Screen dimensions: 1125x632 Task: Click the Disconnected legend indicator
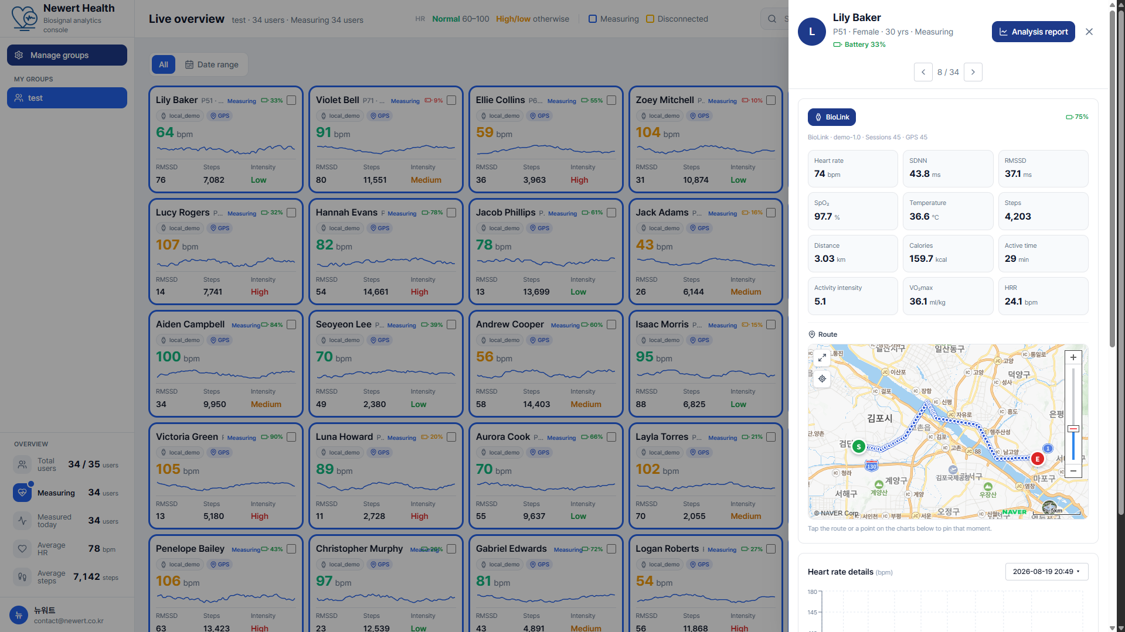(x=677, y=19)
